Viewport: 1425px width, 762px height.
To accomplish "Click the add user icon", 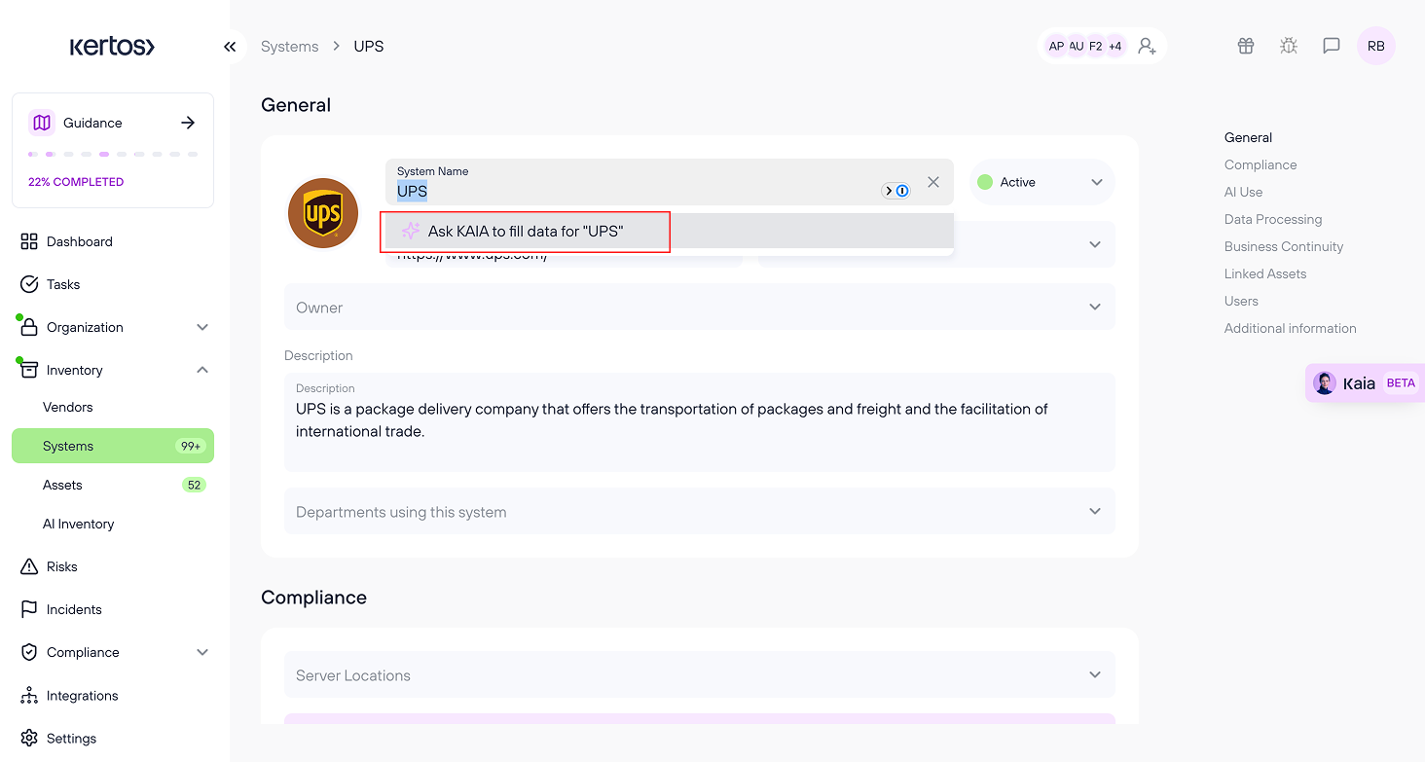I will click(x=1147, y=46).
